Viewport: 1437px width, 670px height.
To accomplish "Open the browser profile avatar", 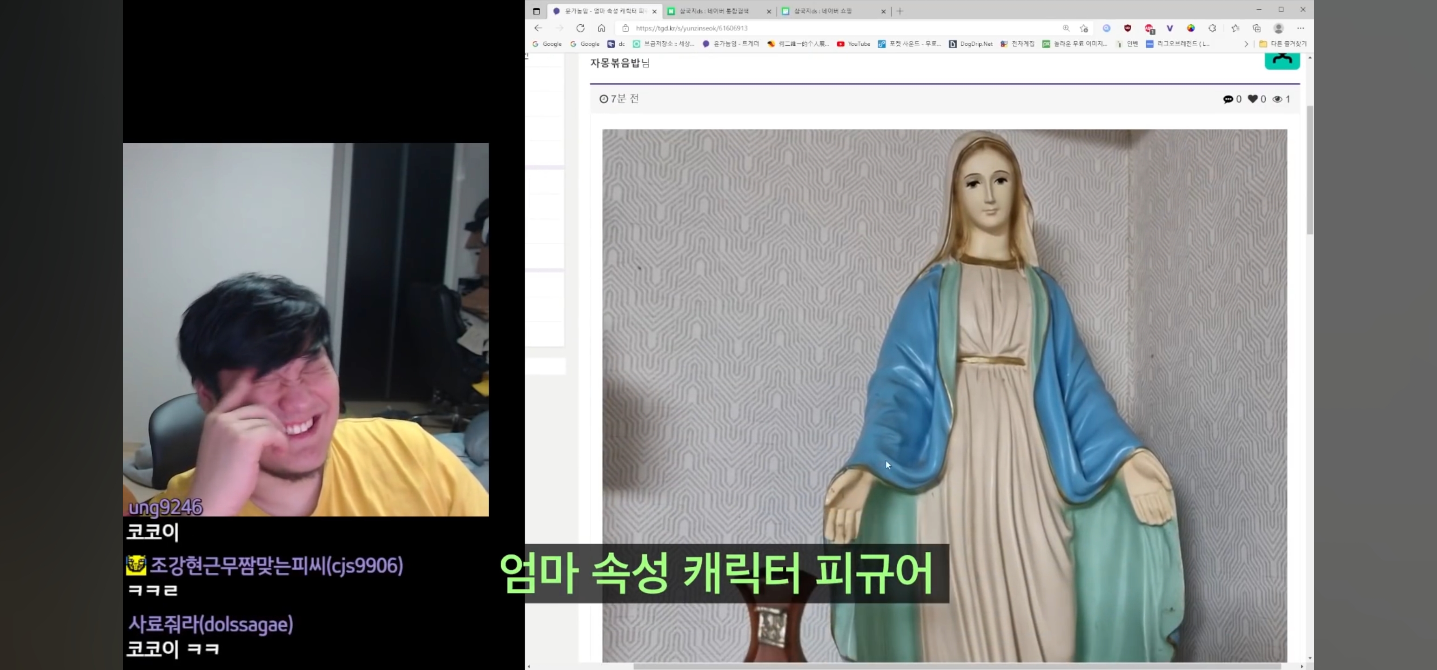I will pyautogui.click(x=1279, y=28).
